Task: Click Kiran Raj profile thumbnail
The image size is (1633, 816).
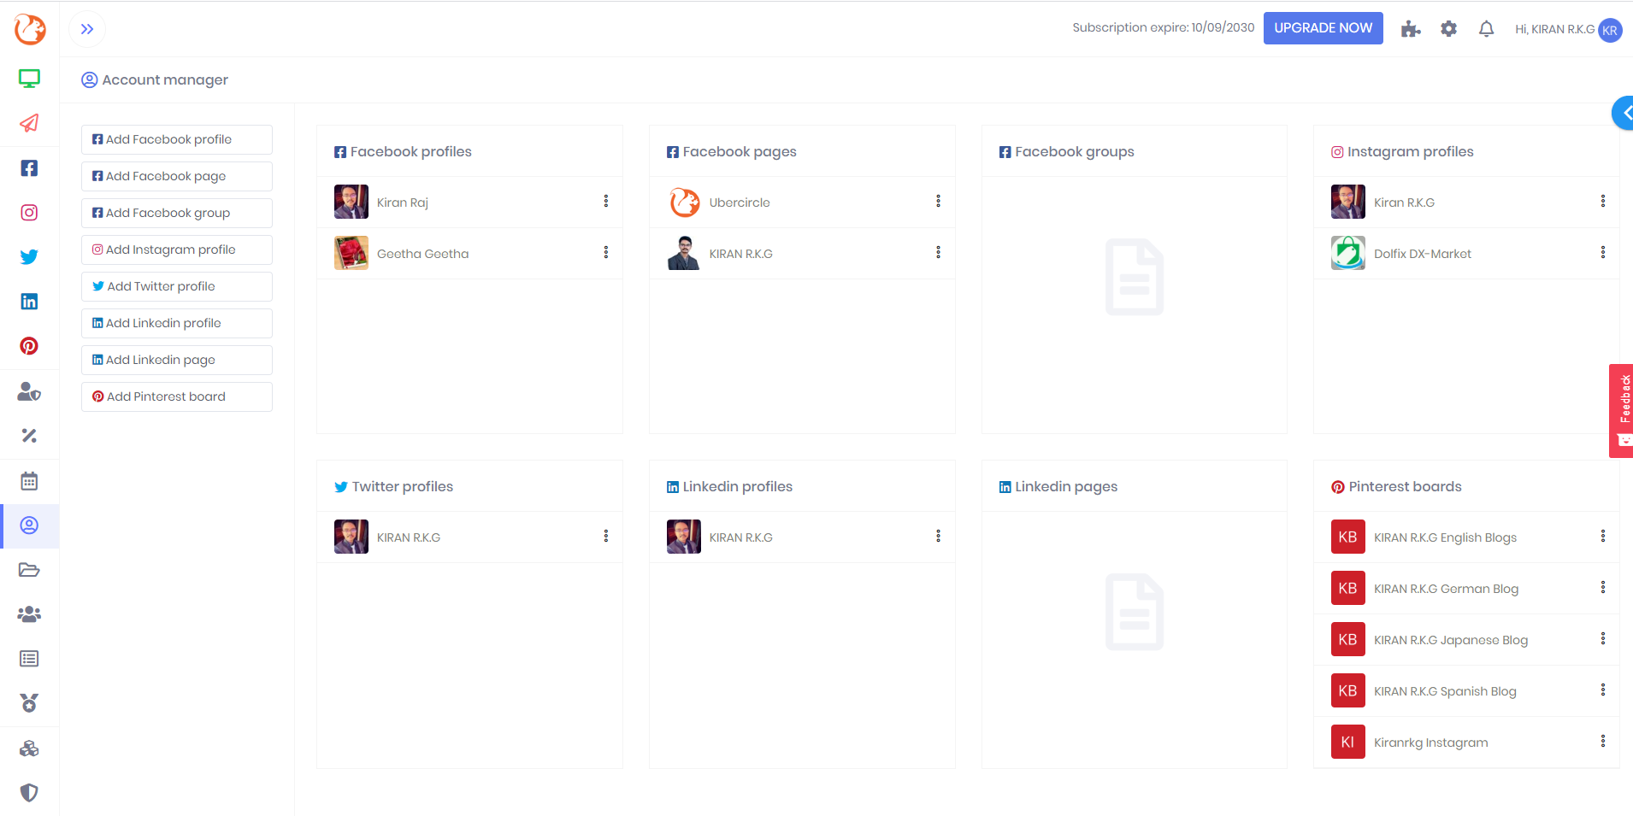Action: [351, 203]
